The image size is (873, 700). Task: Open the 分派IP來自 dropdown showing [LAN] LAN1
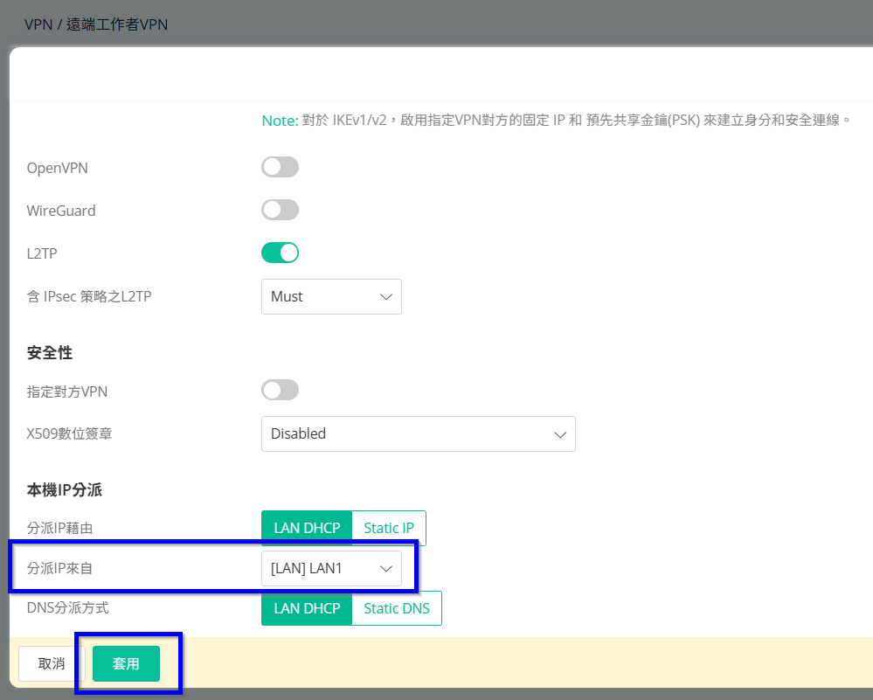[x=331, y=569]
